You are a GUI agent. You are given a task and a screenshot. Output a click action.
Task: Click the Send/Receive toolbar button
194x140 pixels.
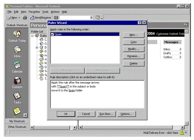click(40, 18)
